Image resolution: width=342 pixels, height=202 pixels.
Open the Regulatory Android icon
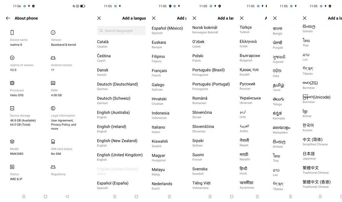pyautogui.click(x=53, y=167)
